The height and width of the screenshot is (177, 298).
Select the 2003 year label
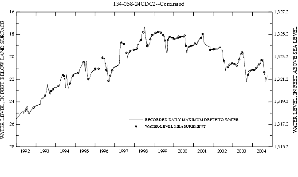(242, 151)
